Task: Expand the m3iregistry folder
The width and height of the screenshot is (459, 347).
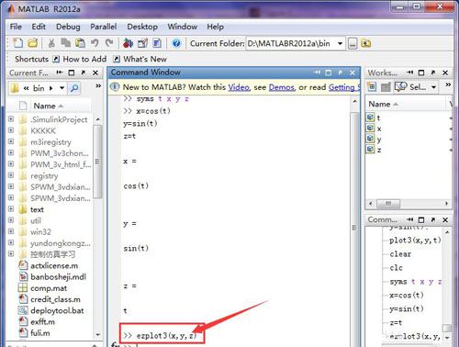Action: click(11, 141)
